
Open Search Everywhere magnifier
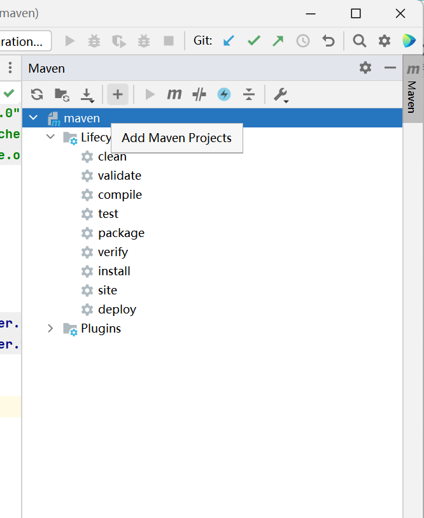point(359,41)
